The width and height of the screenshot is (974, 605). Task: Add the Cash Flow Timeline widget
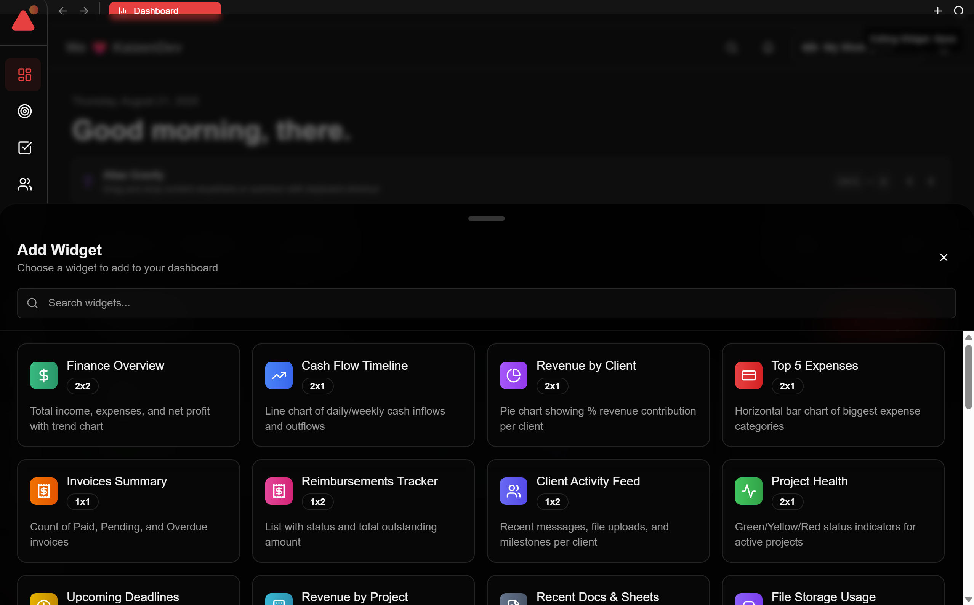(x=363, y=395)
